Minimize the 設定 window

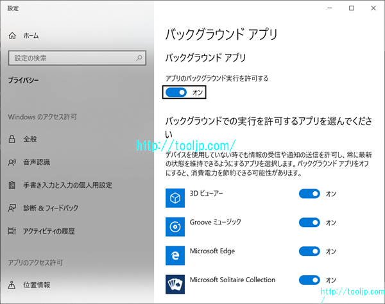pos(330,8)
